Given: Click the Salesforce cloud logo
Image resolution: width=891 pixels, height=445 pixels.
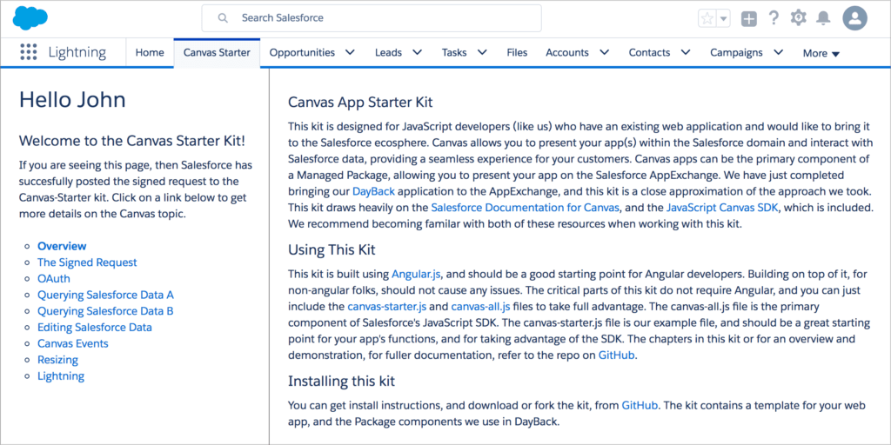Looking at the screenshot, I should 30,18.
